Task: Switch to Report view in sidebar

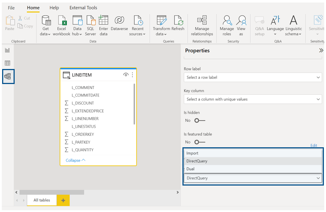Action: pos(7,50)
